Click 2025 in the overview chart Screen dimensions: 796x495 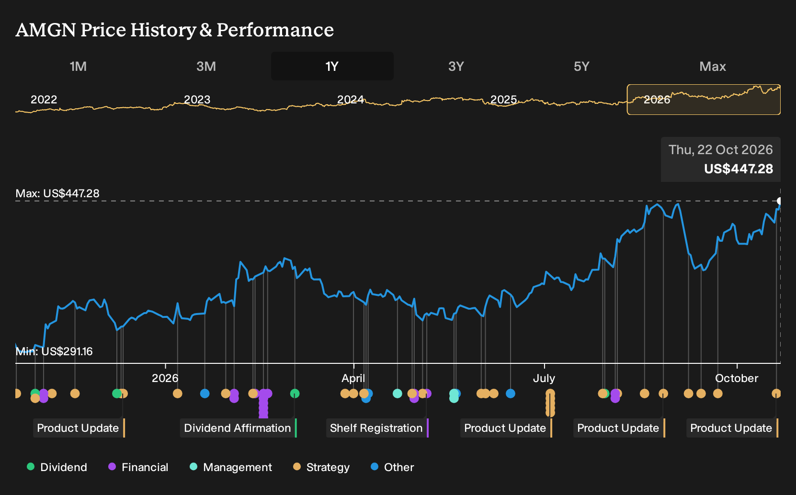(x=504, y=100)
